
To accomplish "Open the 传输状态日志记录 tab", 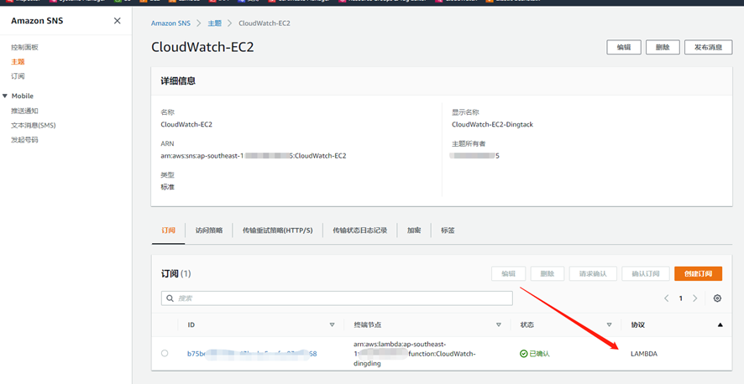I will pos(359,231).
